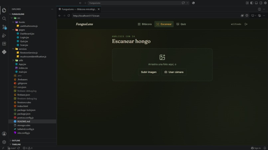Click the overlapping-windows icon in the browser toolbar
Screen dimensions: 268x150
(x=242, y=16)
